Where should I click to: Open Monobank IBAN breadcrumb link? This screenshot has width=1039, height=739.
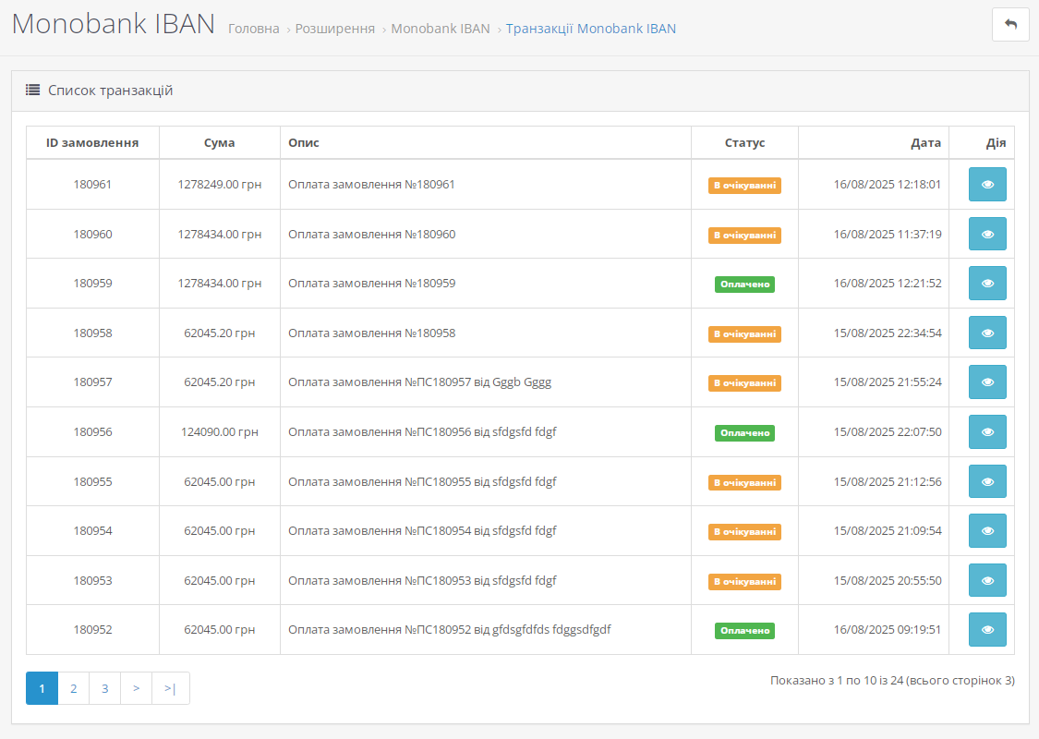[440, 29]
